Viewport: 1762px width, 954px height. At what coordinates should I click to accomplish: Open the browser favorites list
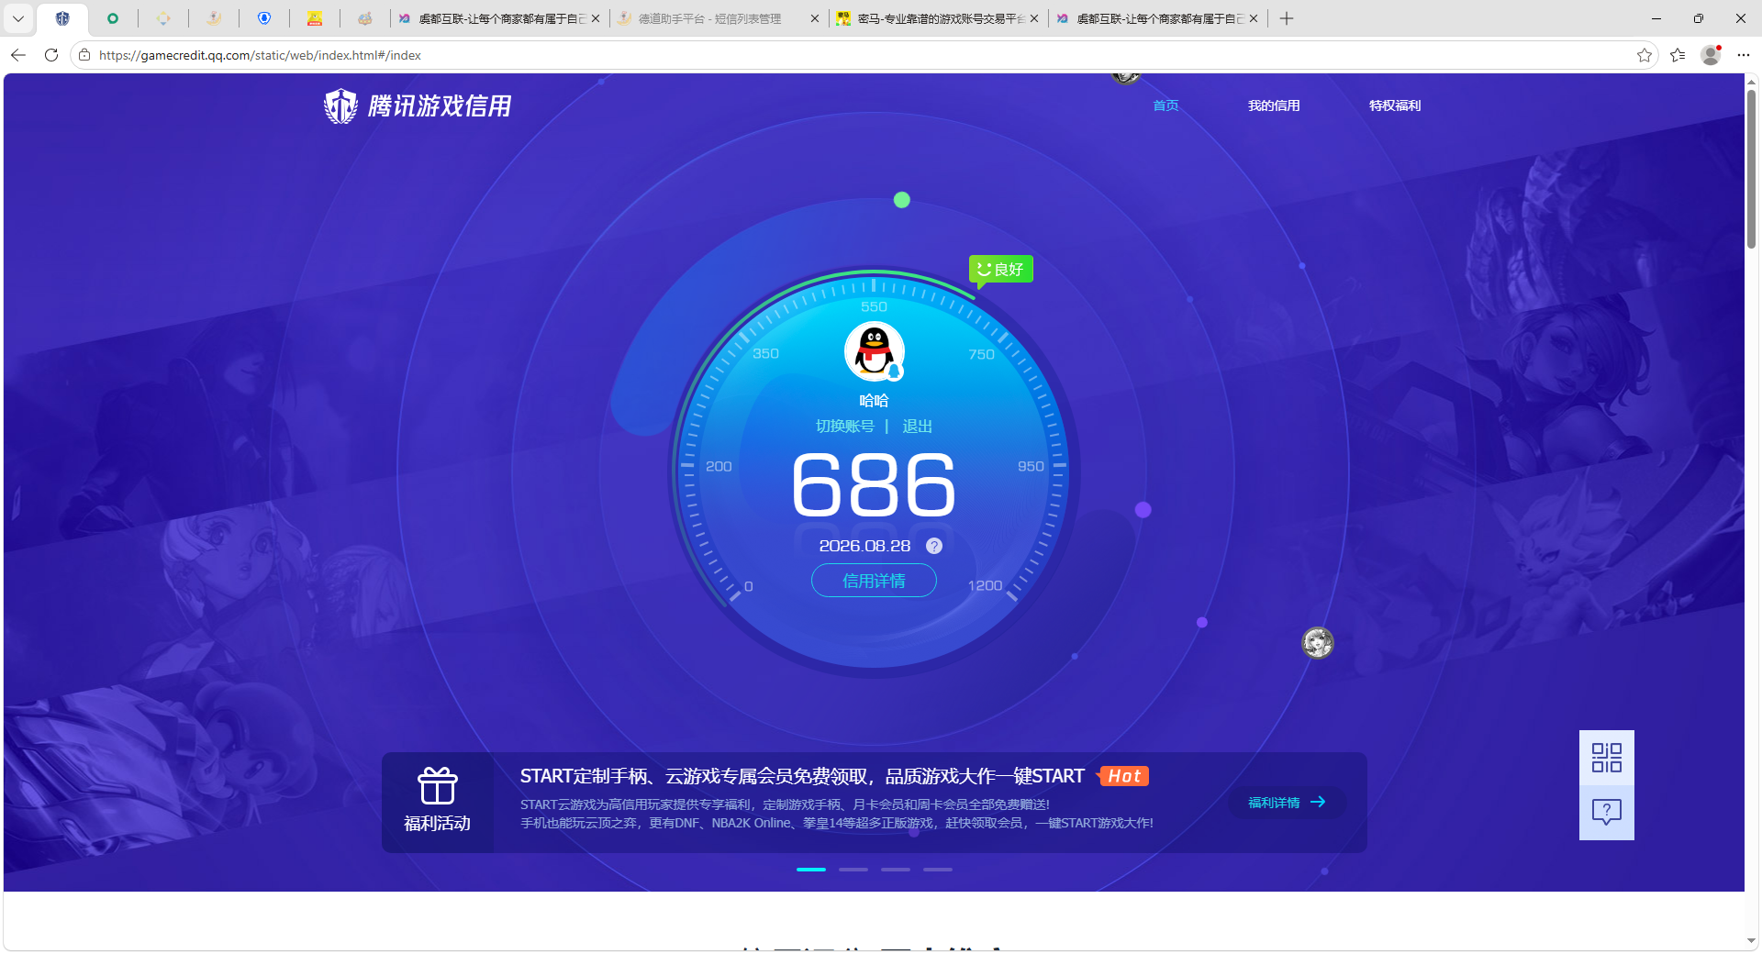coord(1678,55)
